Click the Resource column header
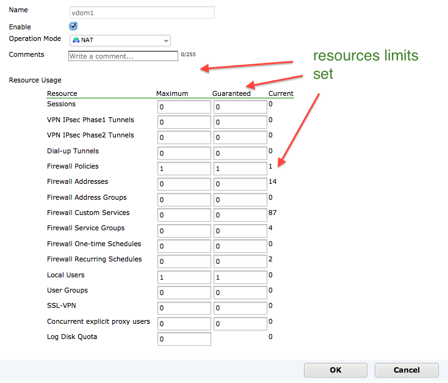This screenshot has height=383, width=448. click(62, 93)
